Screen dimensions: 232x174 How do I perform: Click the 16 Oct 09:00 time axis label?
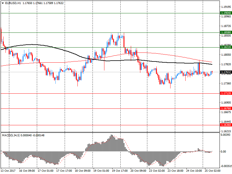pos(27,171)
